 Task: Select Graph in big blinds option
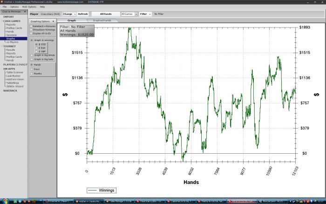32,55
